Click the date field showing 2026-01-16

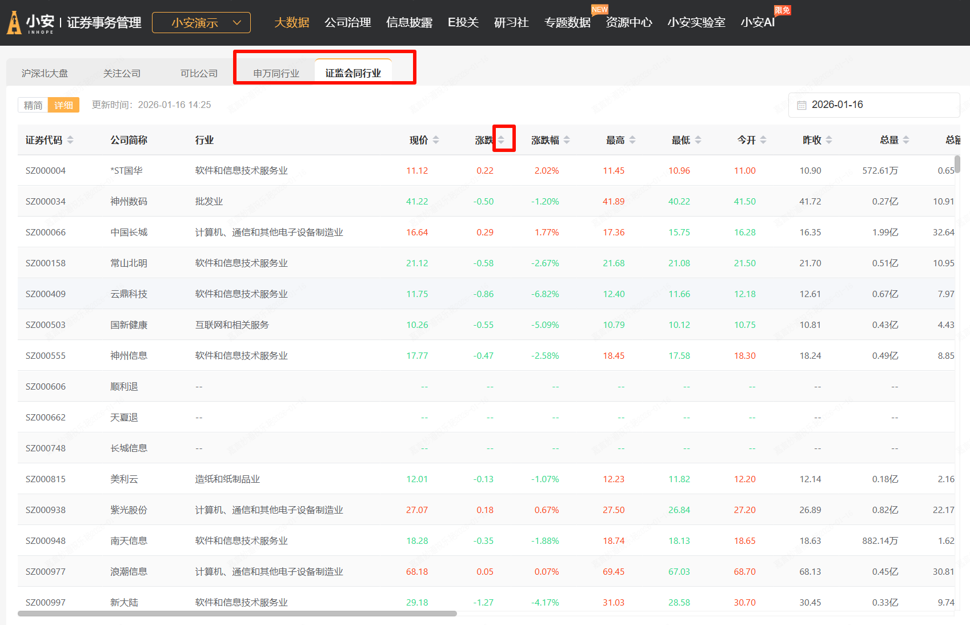pyautogui.click(x=874, y=105)
